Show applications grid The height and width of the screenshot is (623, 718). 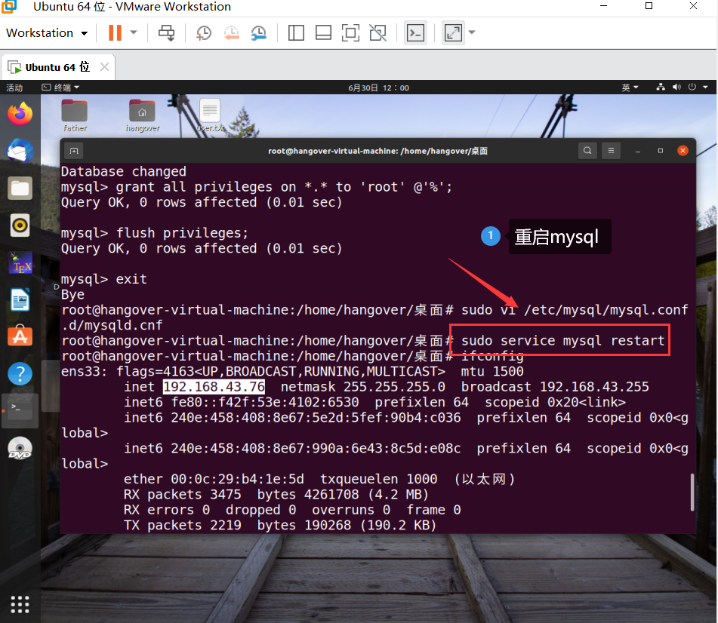point(20,604)
